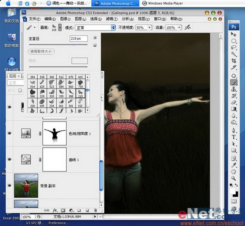Save the current brush as new preset

(95, 45)
